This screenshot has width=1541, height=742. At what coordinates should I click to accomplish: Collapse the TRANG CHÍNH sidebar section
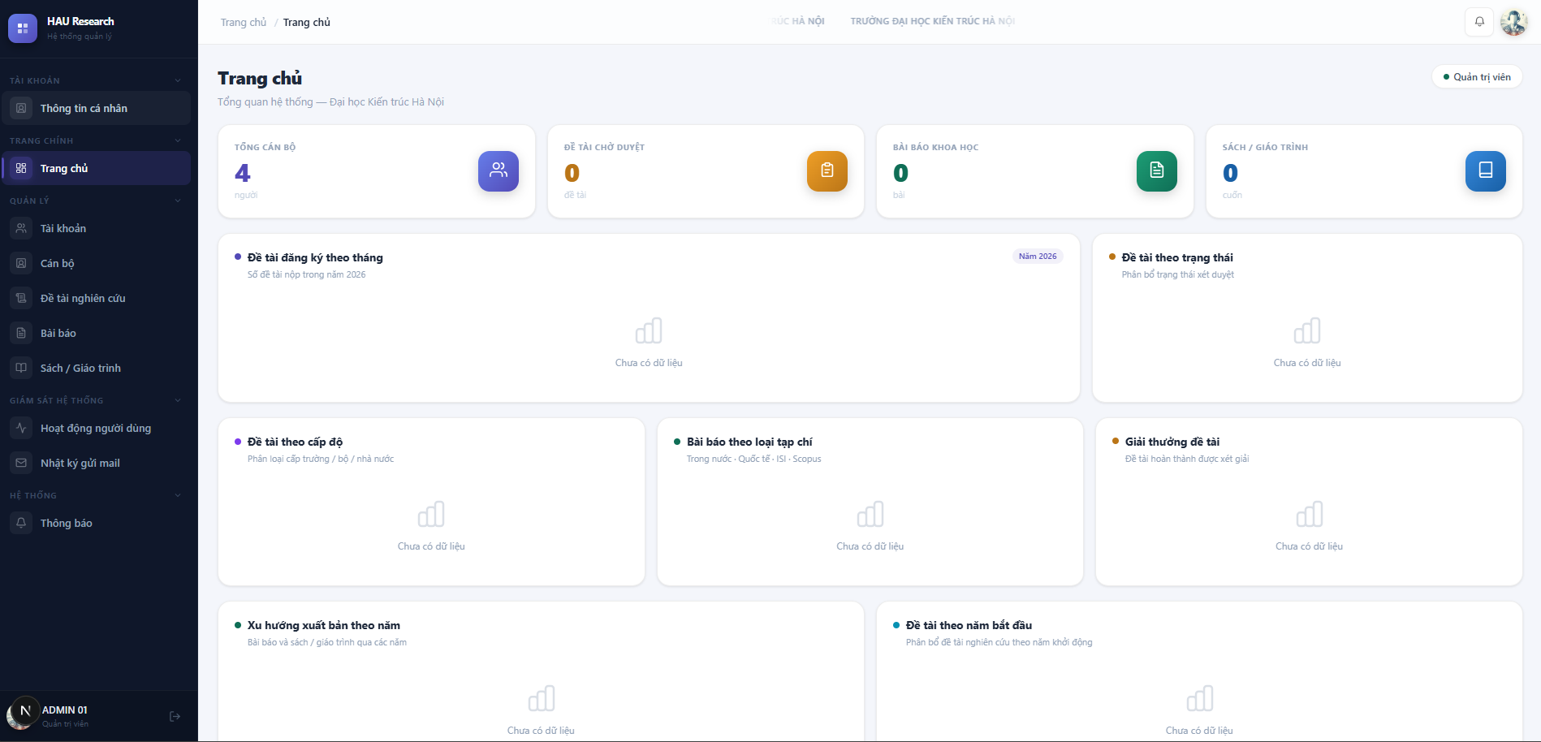(178, 140)
